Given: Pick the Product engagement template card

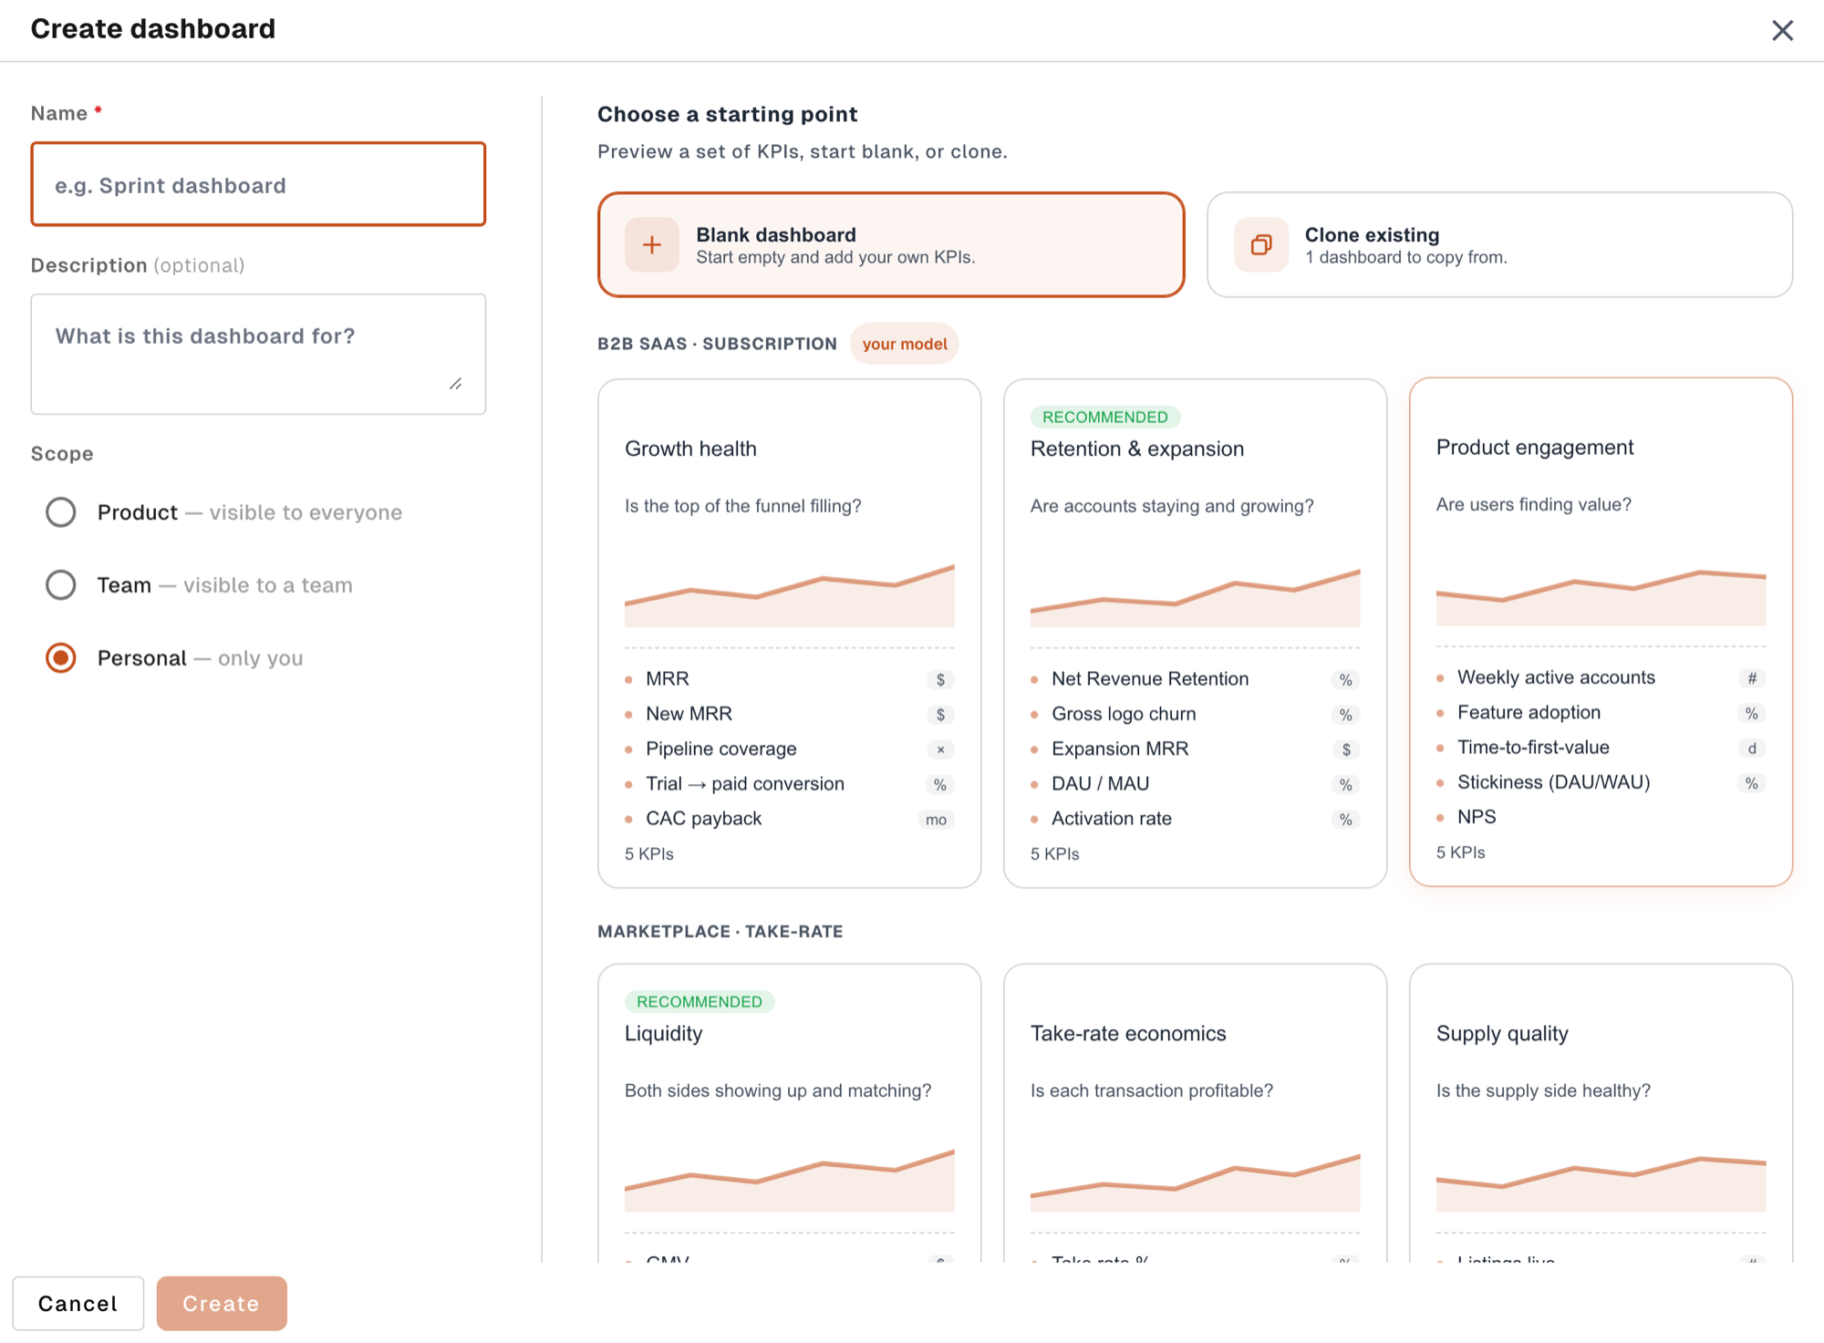Looking at the screenshot, I should click(x=1601, y=632).
